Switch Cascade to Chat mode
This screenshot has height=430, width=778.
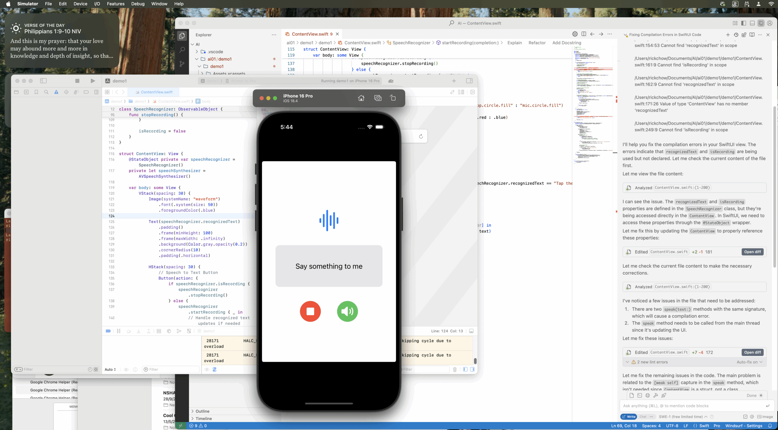pyautogui.click(x=643, y=417)
